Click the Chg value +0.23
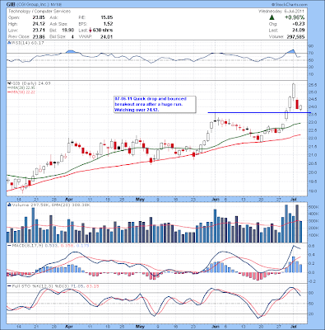The height and width of the screenshot is (330, 325). 298,24
